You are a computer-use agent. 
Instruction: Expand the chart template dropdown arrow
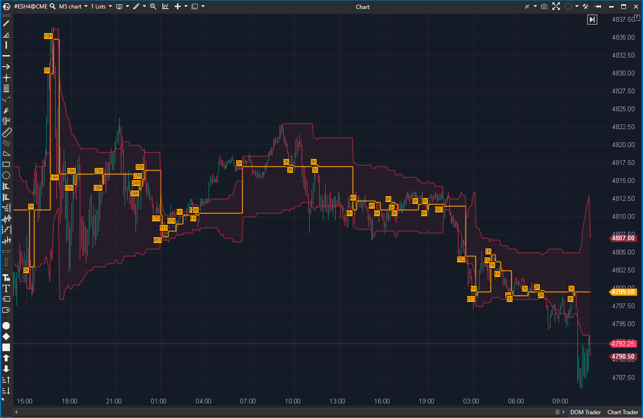[127, 7]
